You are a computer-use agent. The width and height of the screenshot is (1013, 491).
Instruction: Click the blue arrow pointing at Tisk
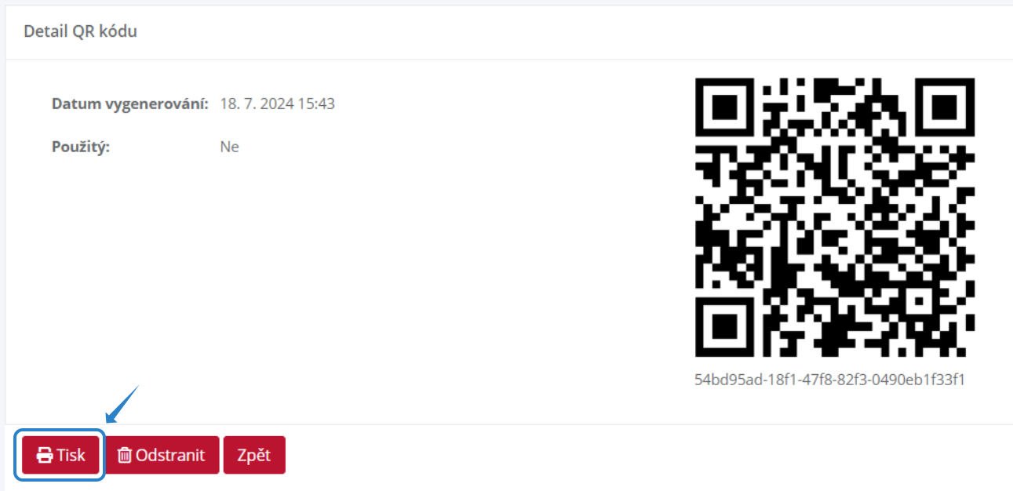coord(122,404)
